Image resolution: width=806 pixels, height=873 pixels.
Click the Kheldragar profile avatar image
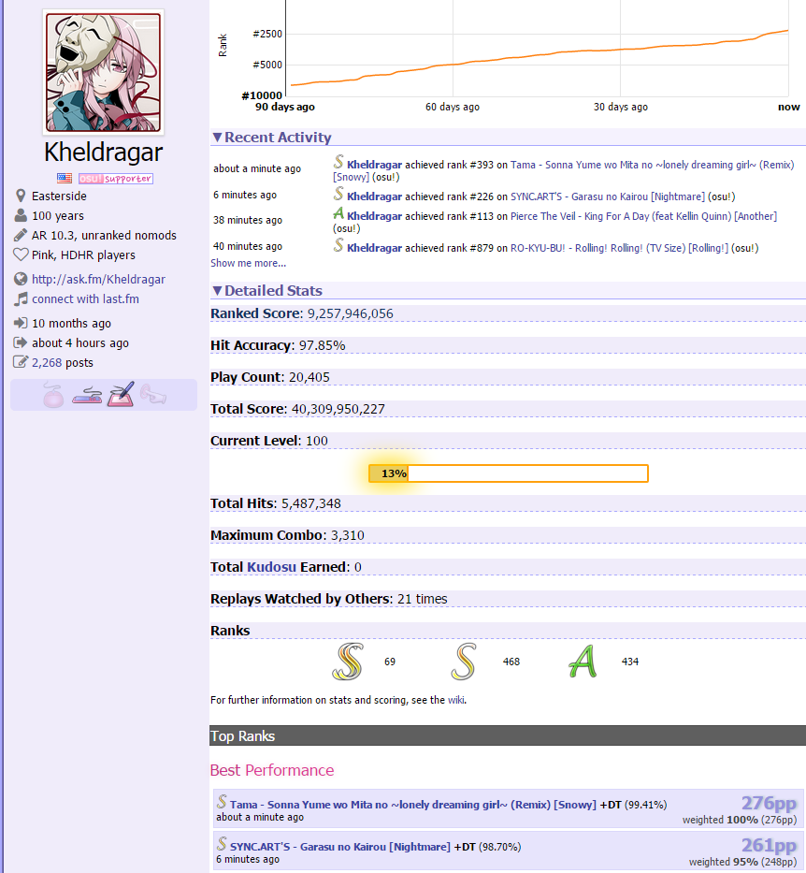[x=104, y=72]
